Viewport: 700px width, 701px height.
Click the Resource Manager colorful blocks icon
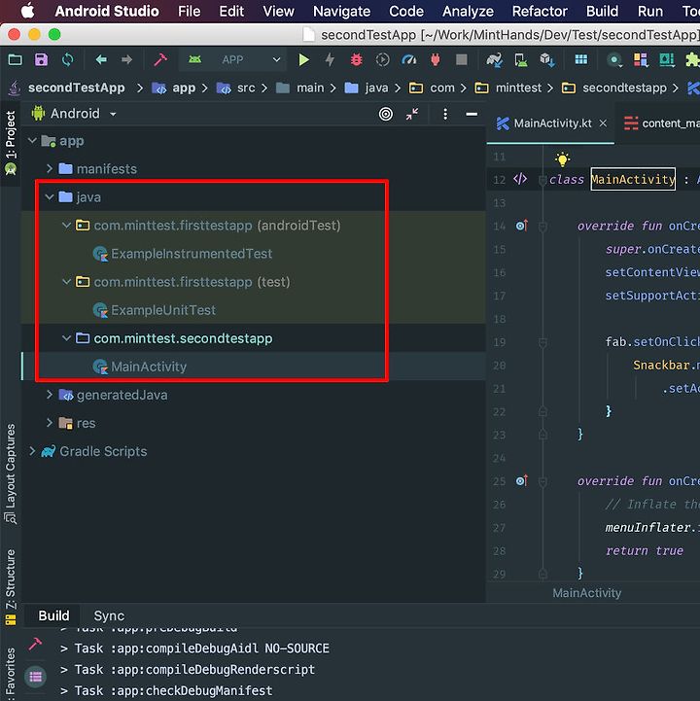(641, 59)
